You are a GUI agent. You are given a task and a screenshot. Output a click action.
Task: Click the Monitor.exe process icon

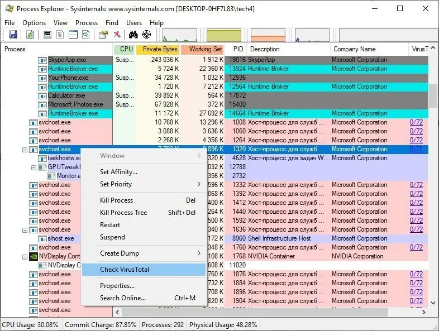coord(51,176)
